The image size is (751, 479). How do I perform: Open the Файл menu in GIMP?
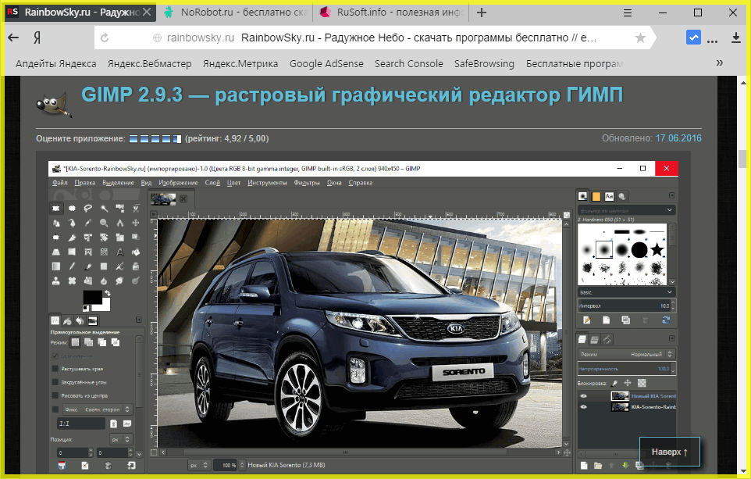click(60, 183)
